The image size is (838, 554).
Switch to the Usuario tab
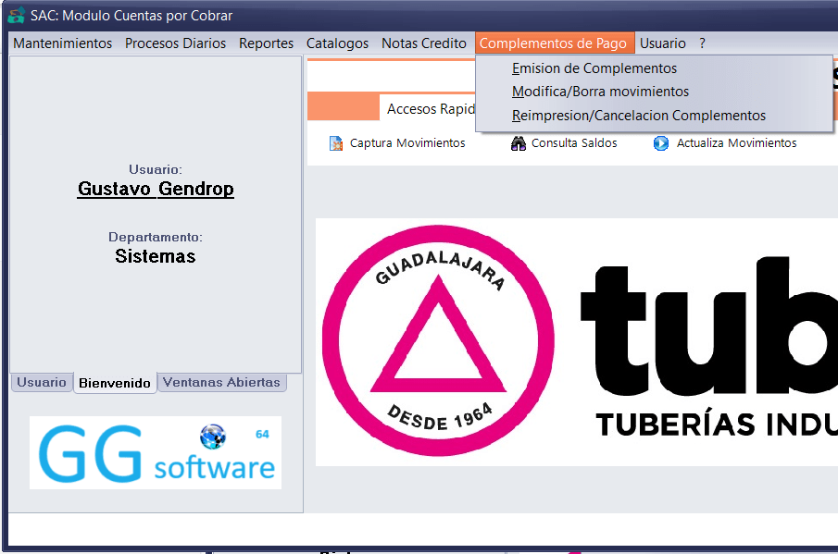point(42,382)
